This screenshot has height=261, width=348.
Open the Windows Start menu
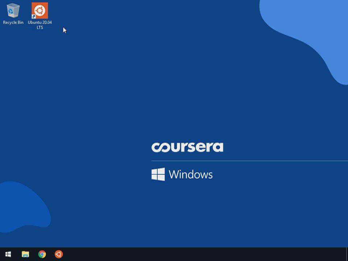[8, 254]
